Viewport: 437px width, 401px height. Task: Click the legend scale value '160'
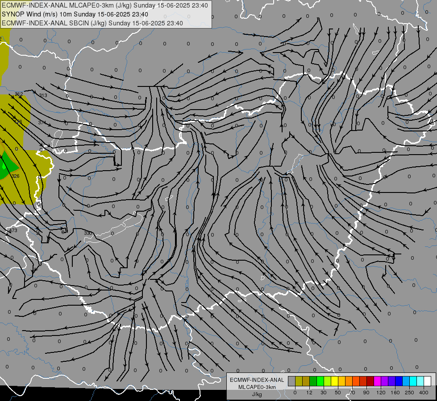click(395, 393)
